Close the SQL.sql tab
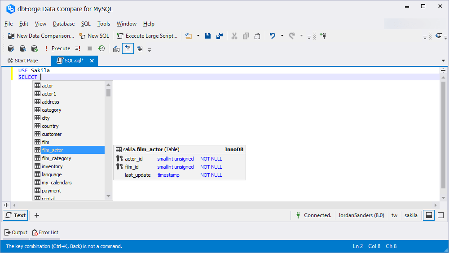This screenshot has width=449, height=253. [x=92, y=61]
